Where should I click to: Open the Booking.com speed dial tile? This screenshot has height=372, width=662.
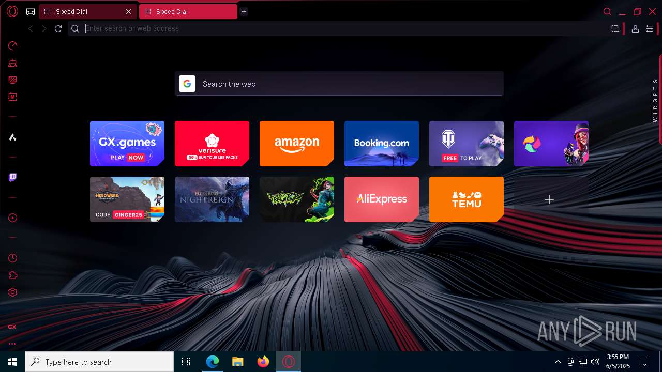tap(382, 144)
